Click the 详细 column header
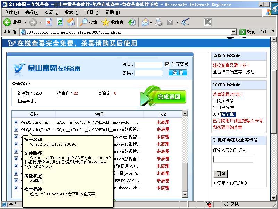This screenshot has width=278, height=209. 99,114
